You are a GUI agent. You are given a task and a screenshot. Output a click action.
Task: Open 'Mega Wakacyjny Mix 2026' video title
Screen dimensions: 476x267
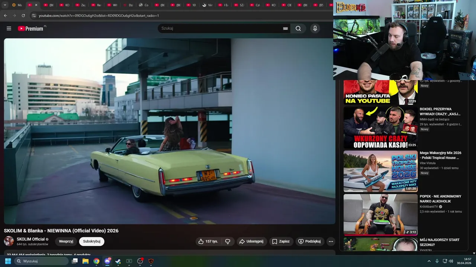point(441,155)
